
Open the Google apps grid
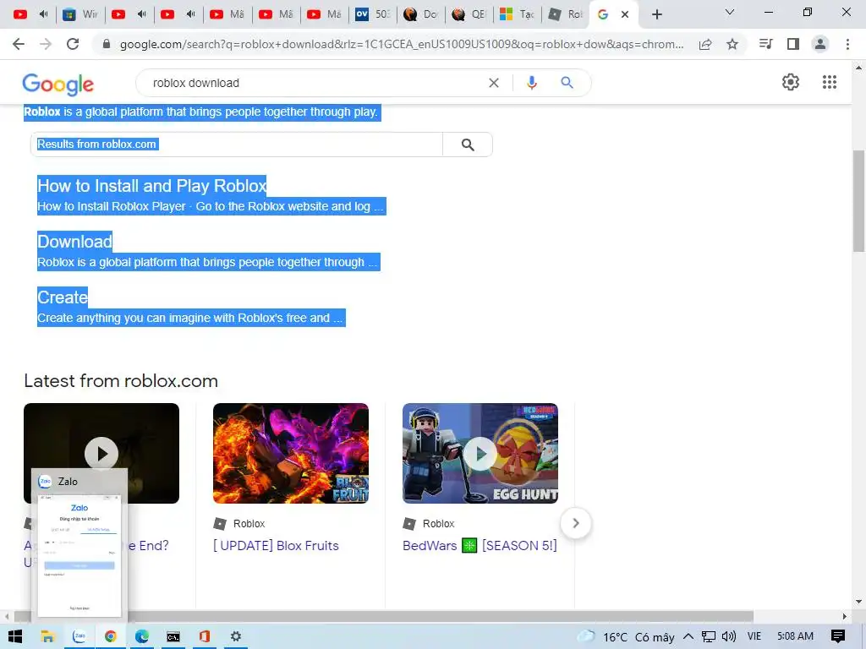tap(829, 82)
